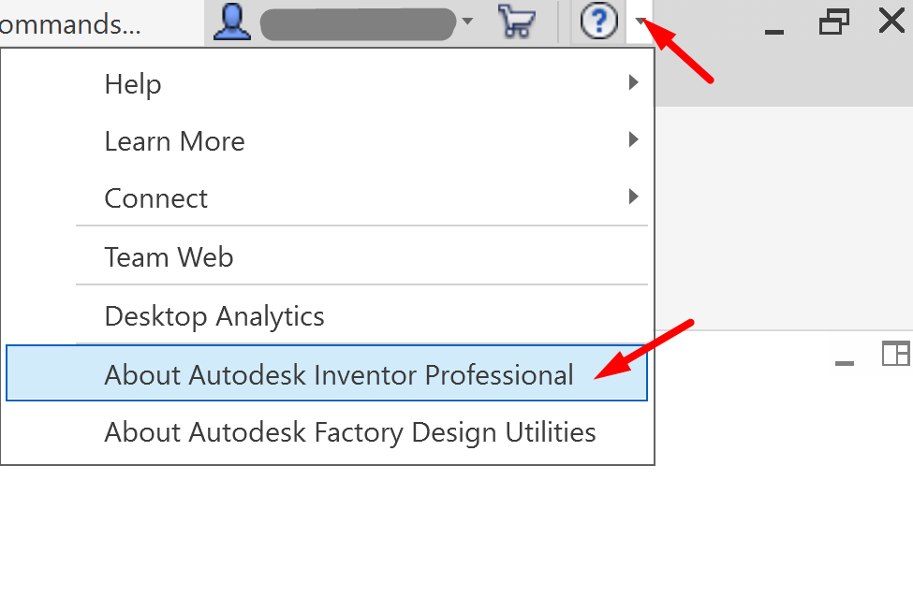This screenshot has width=913, height=597.
Task: Choose Team Web from the menu
Action: coord(169,256)
